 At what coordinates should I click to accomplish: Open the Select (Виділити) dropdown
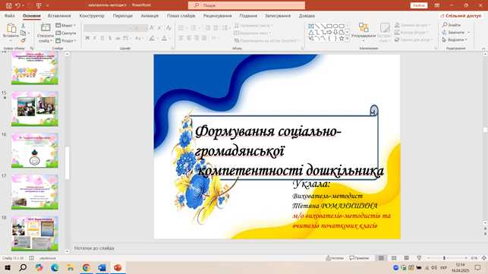click(x=455, y=40)
